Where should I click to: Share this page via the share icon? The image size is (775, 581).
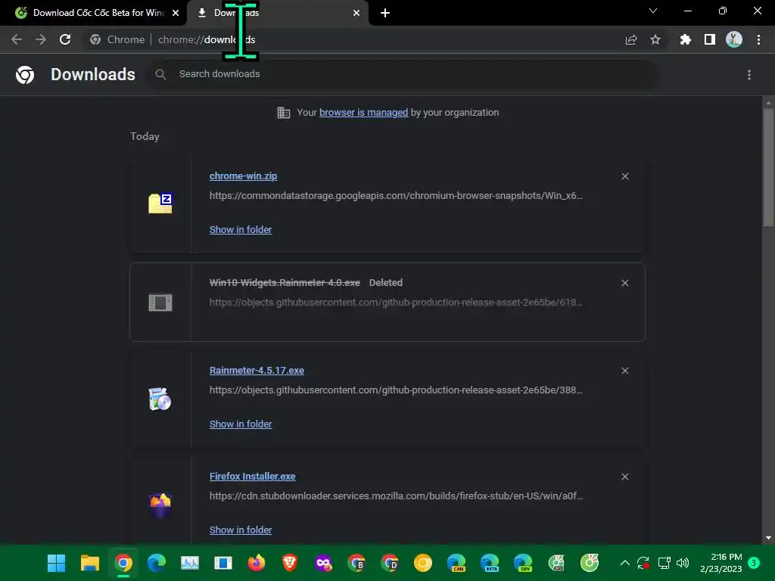(631, 40)
